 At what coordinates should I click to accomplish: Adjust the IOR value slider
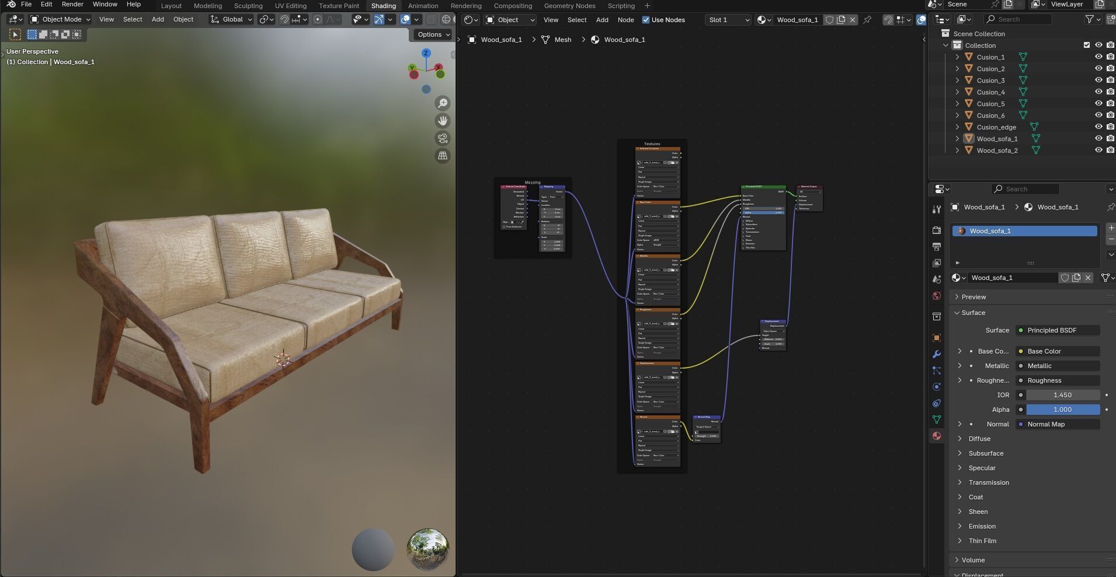[x=1062, y=395]
